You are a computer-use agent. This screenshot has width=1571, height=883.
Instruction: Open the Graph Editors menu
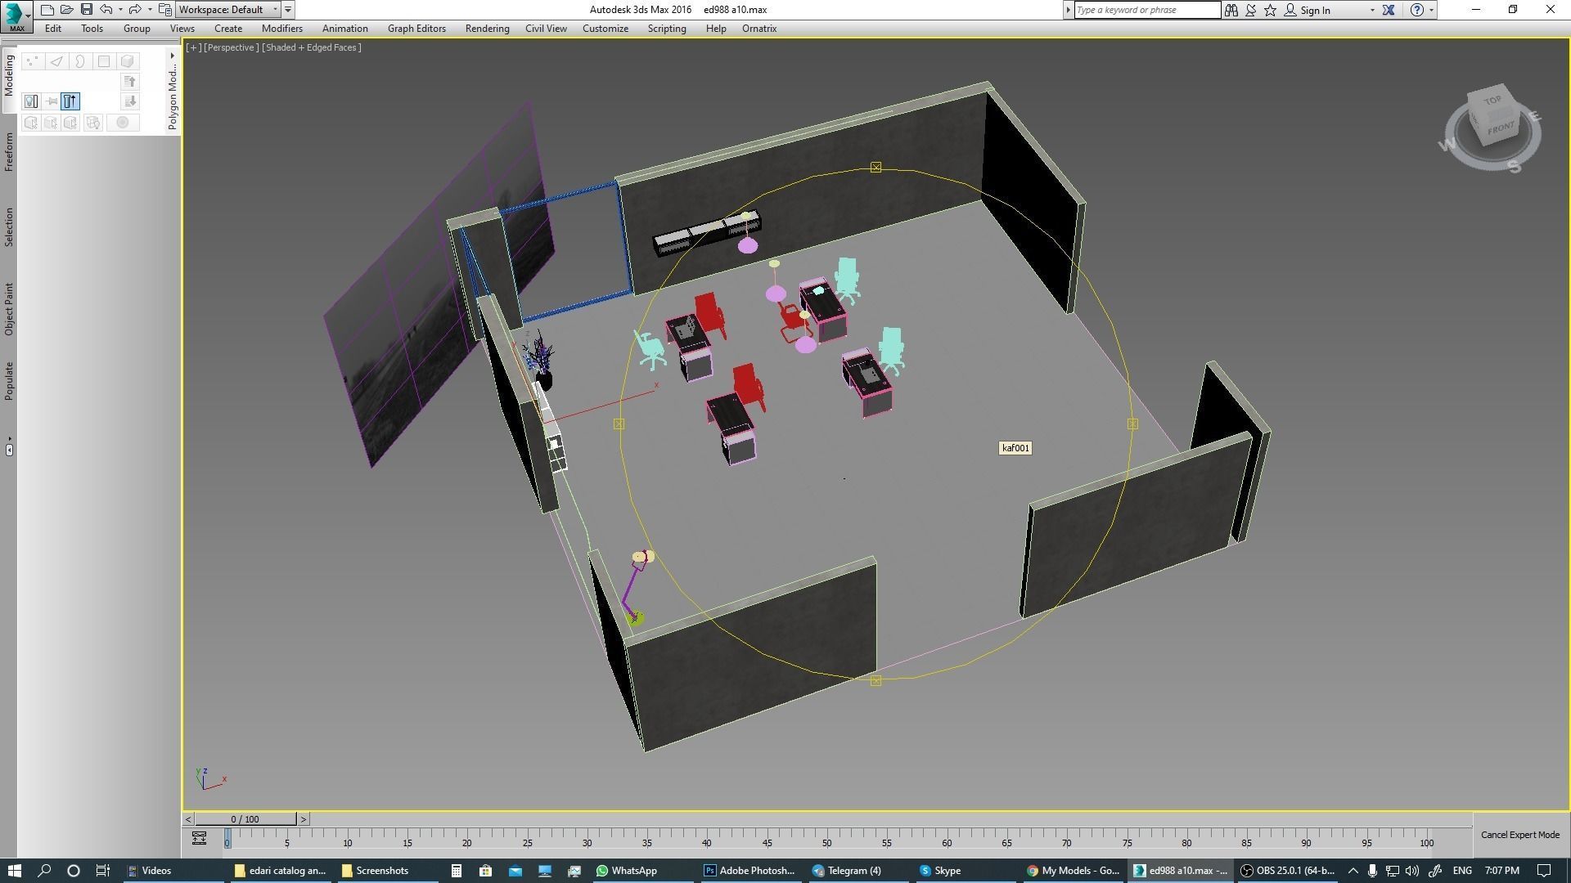click(416, 29)
